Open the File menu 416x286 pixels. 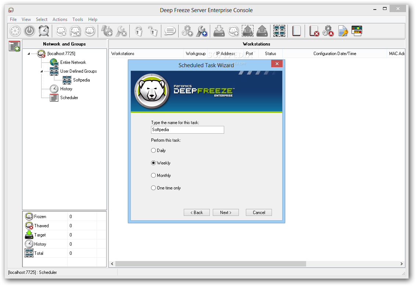[x=13, y=19]
